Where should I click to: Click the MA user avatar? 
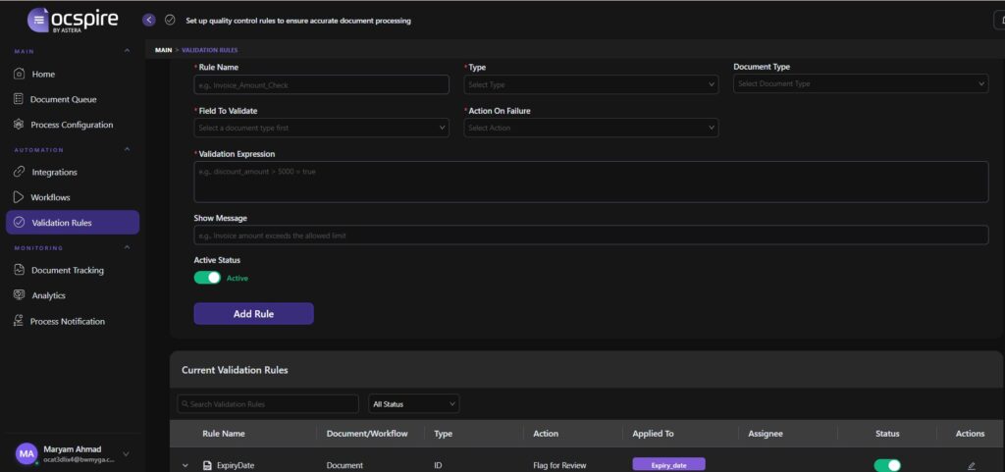[26, 454]
